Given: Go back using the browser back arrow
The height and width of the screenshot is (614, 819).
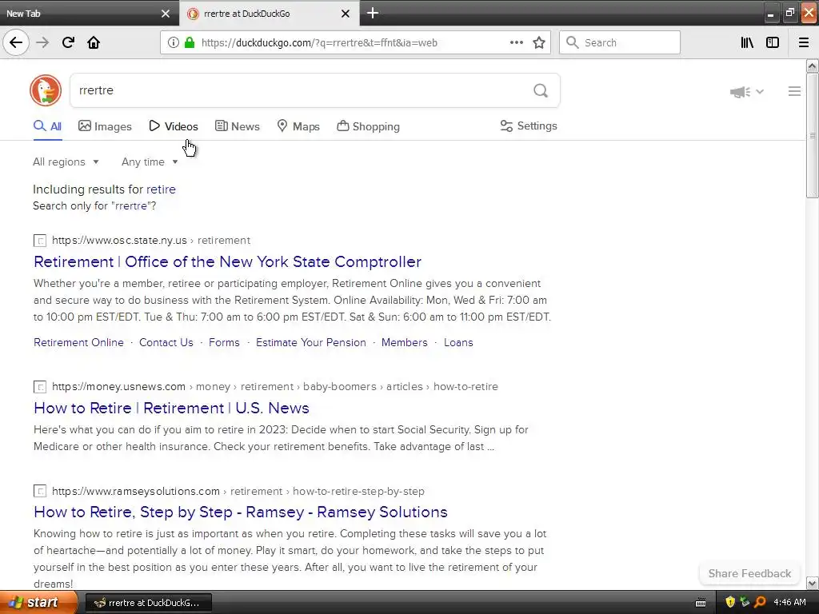Looking at the screenshot, I should tap(16, 42).
